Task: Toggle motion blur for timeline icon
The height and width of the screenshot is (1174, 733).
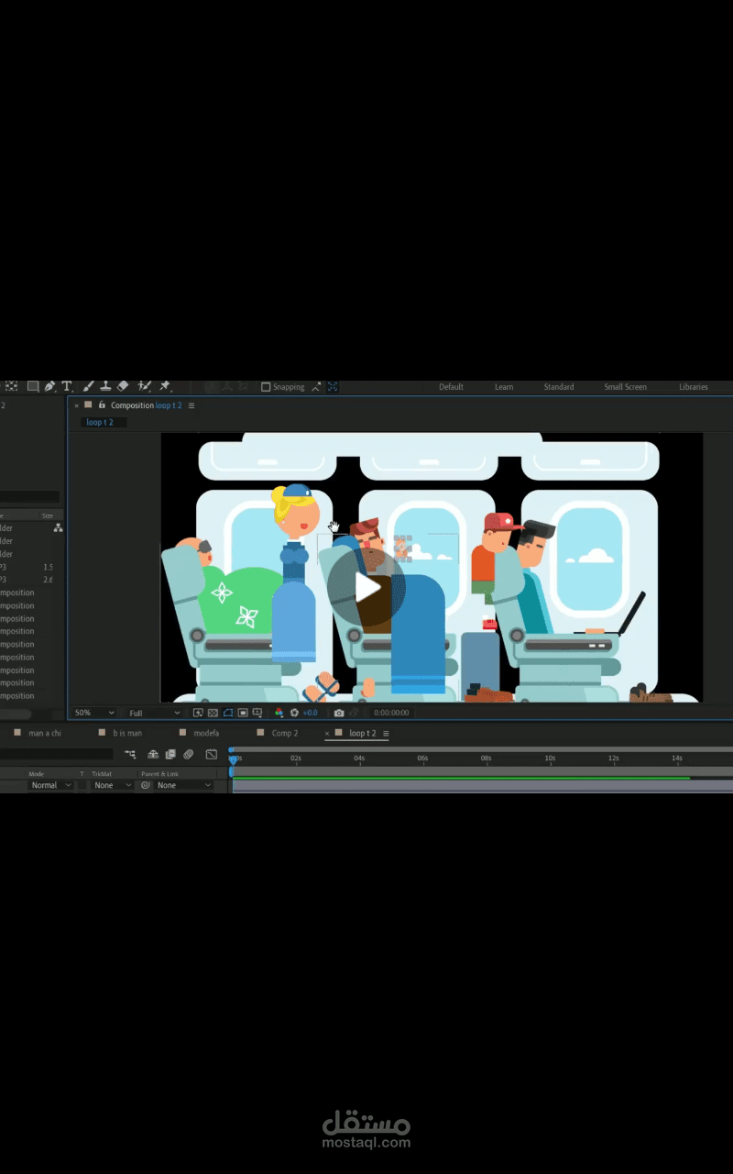Action: point(188,754)
